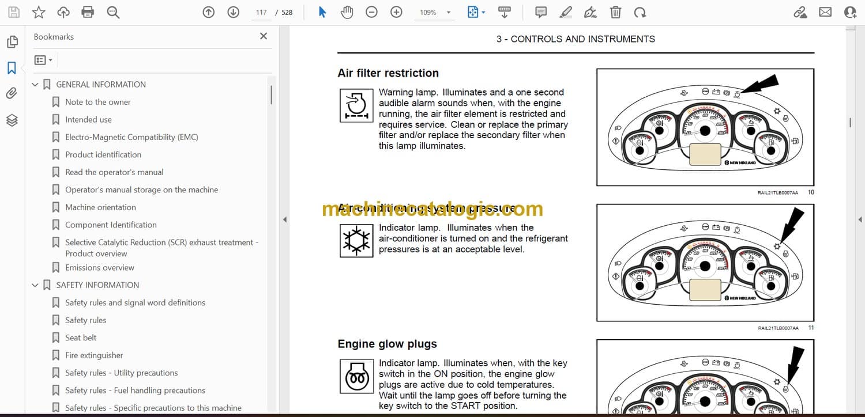Click the page number input field
Viewport: 865px width, 417px height.
tap(261, 12)
